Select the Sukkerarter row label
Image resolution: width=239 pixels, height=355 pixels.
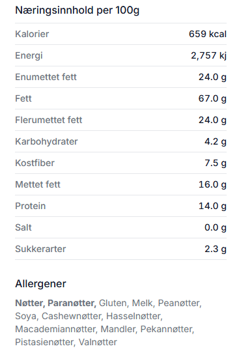[40, 249]
